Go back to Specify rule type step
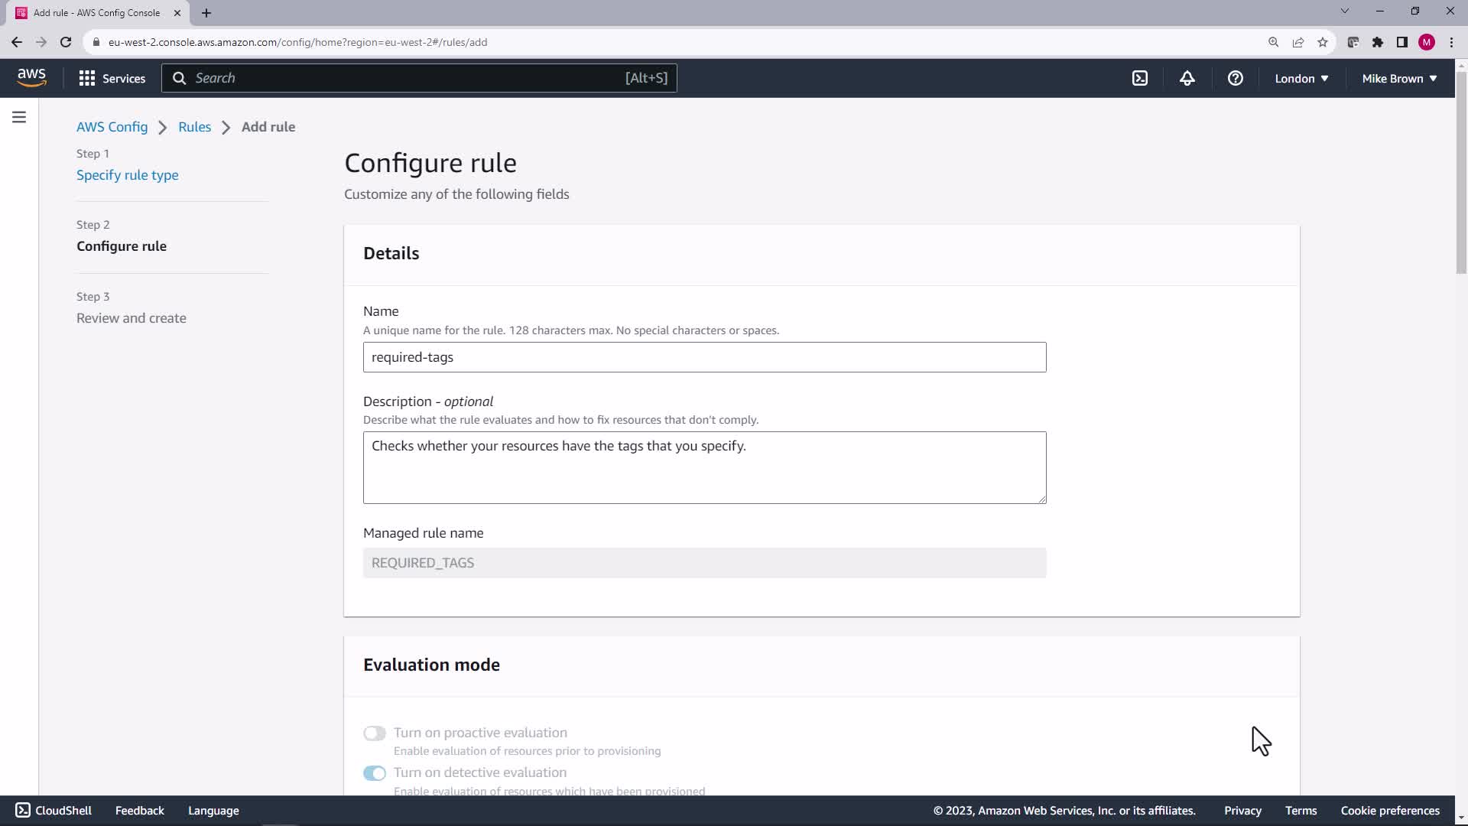The height and width of the screenshot is (826, 1468). [x=127, y=175]
